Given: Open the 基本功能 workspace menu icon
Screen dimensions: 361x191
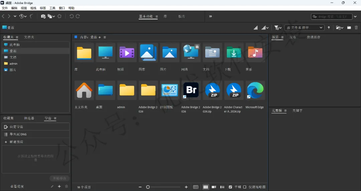Looking at the screenshot, I should pyautogui.click(x=156, y=16).
